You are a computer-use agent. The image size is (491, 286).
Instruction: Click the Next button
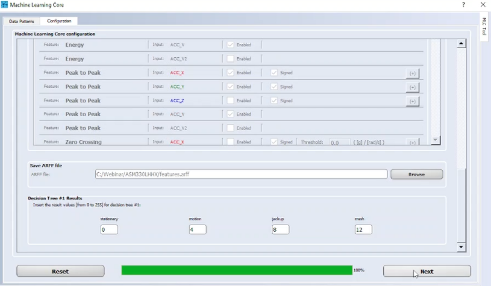pyautogui.click(x=427, y=272)
